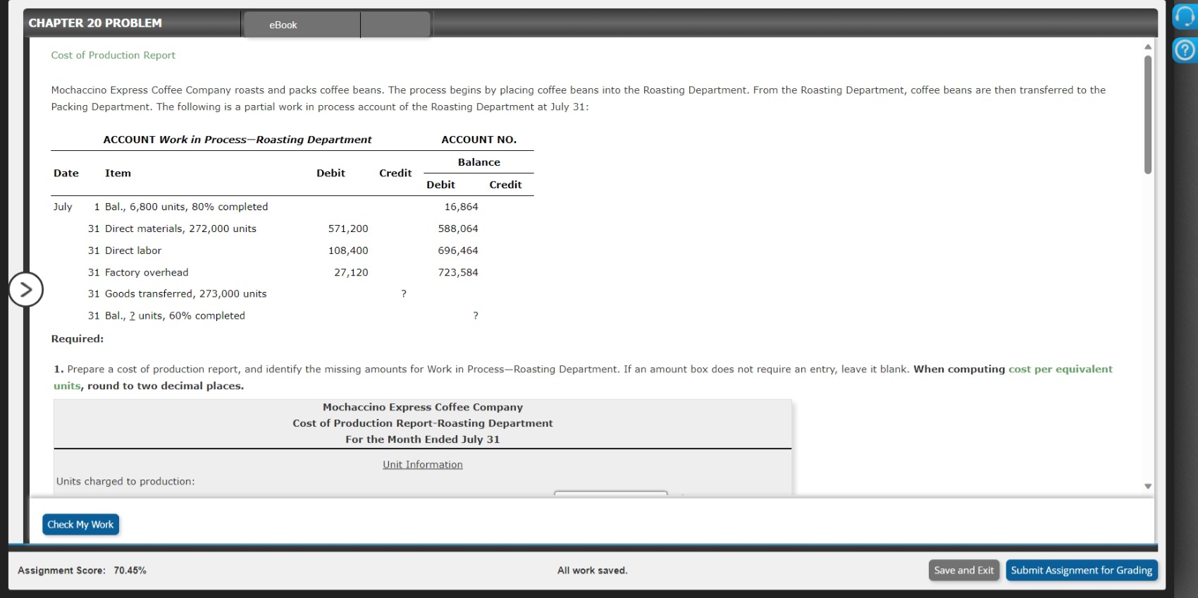Click the Cost of Production Report heading
The width and height of the screenshot is (1198, 598).
pyautogui.click(x=113, y=55)
